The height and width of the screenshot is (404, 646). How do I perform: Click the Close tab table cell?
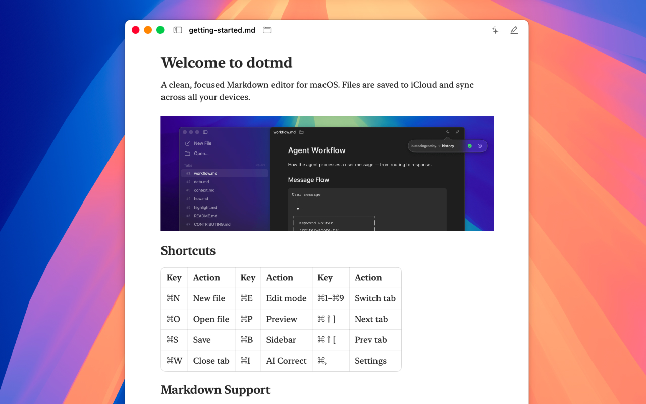tap(211, 361)
